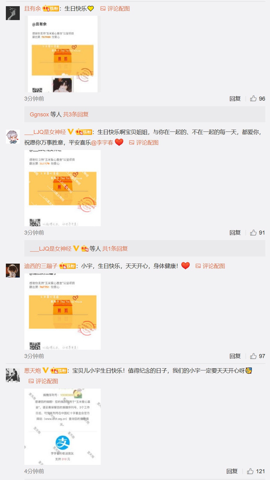
Task: Like the comment with 121 likes
Action: [250, 471]
